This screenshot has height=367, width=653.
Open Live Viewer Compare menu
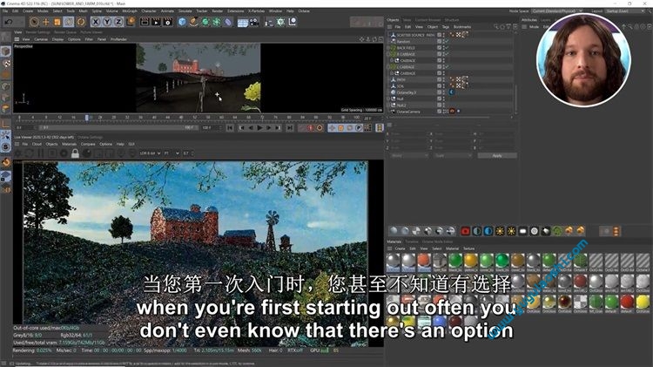[88, 144]
